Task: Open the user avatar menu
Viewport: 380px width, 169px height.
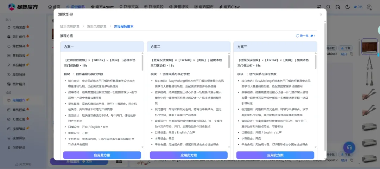Action: (369, 7)
